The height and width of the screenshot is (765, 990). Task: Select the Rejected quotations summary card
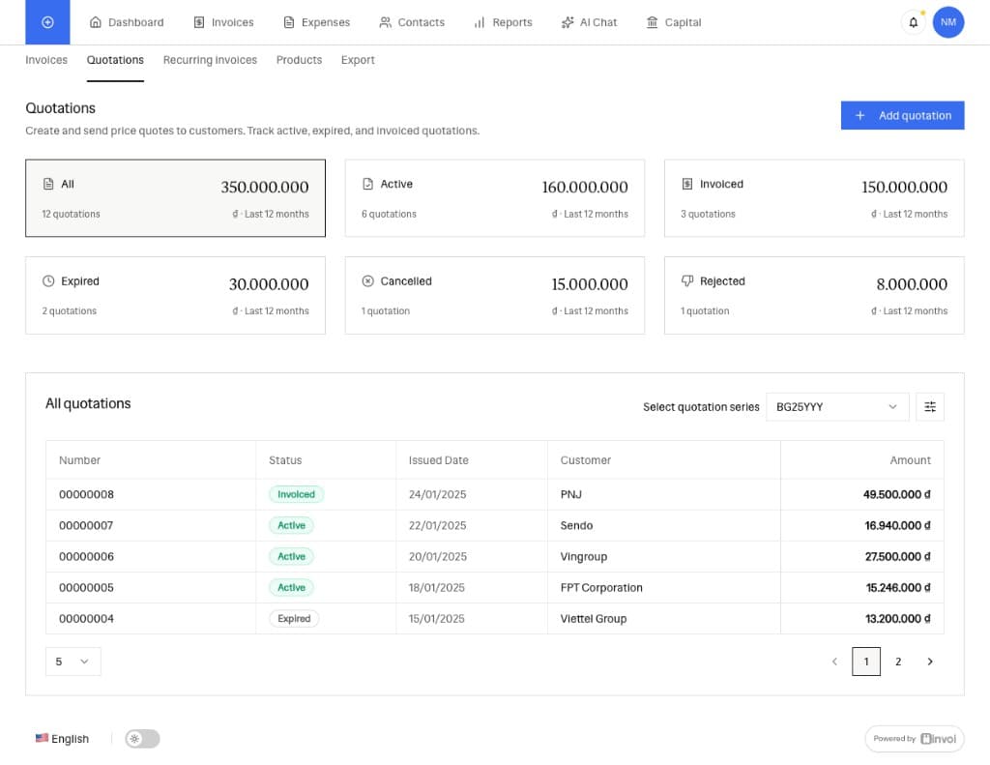coord(814,295)
